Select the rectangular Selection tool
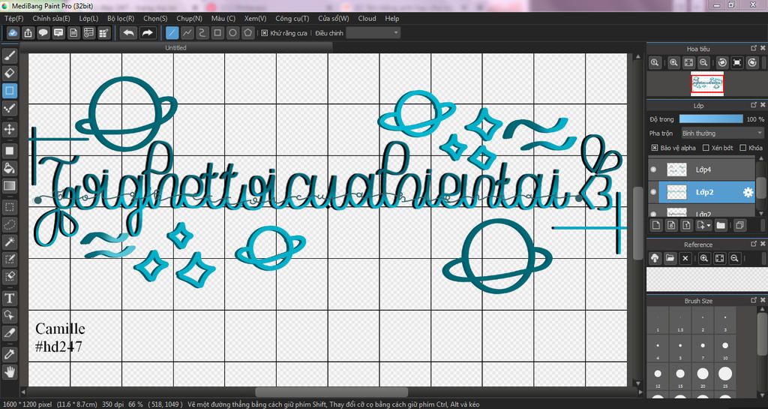Screen dimensions: 768x409 (x=9, y=207)
